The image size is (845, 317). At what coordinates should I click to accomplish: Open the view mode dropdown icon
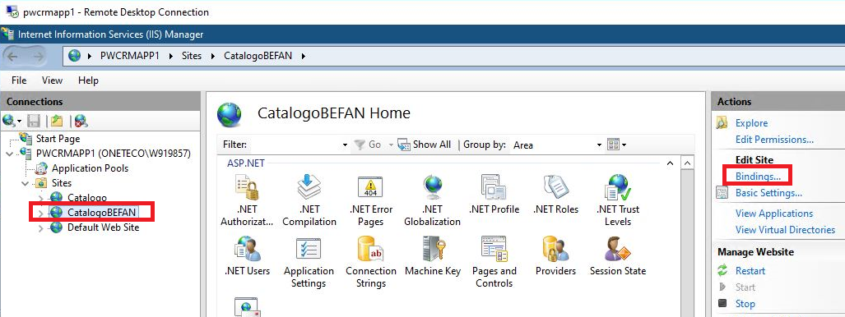(616, 145)
